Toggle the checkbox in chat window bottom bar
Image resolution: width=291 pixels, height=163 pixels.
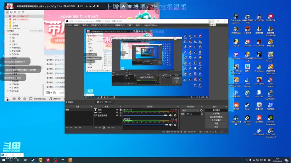(x=31, y=99)
